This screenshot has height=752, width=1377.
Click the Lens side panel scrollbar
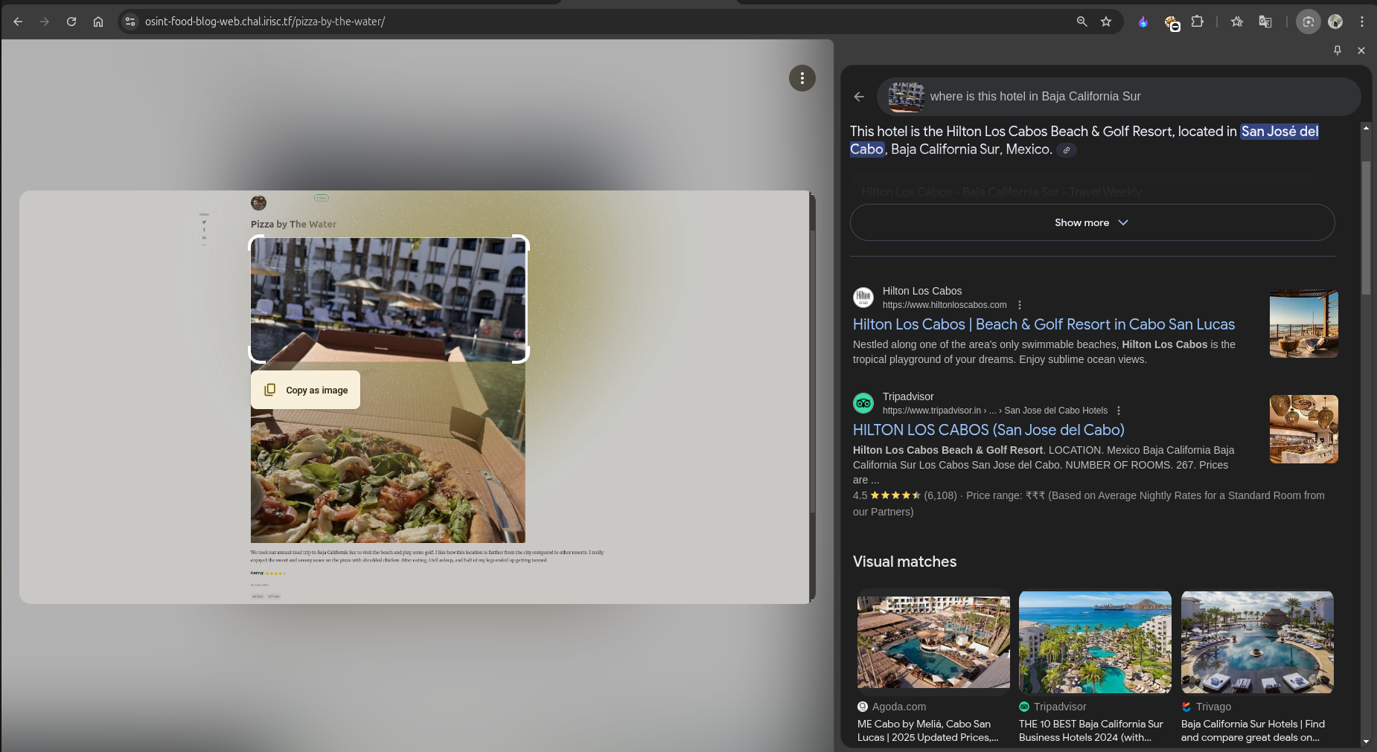[1366, 228]
